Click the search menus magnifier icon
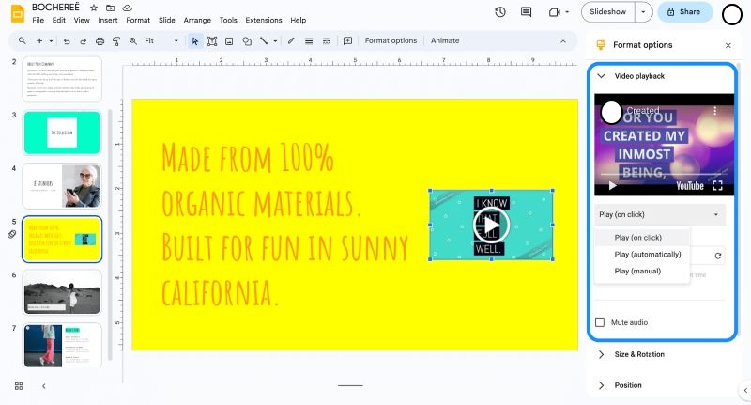This screenshot has width=751, height=405. click(22, 40)
